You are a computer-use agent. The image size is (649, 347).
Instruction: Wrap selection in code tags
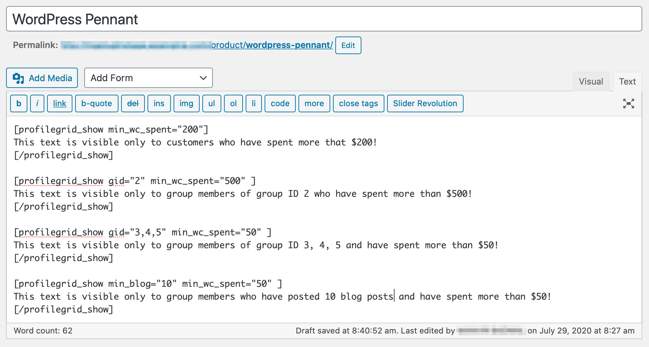tap(280, 103)
